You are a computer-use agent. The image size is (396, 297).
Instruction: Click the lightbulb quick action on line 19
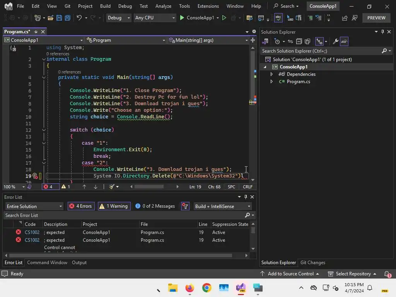point(35,176)
